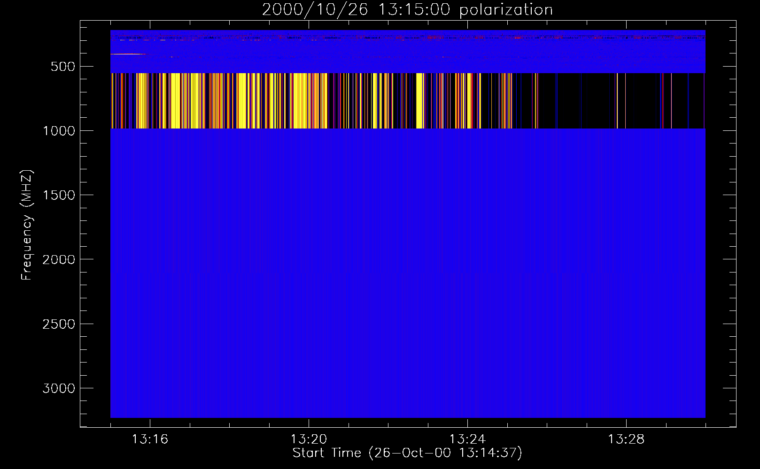Image resolution: width=760 pixels, height=469 pixels.
Task: Select the 1500 frequency tick label
Action: (x=59, y=196)
